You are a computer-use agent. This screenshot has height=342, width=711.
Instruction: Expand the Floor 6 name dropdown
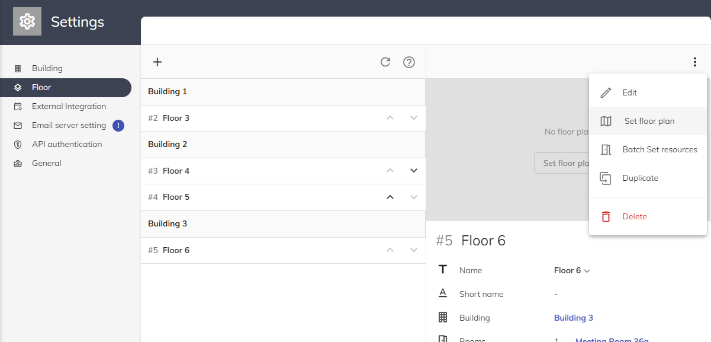point(587,271)
